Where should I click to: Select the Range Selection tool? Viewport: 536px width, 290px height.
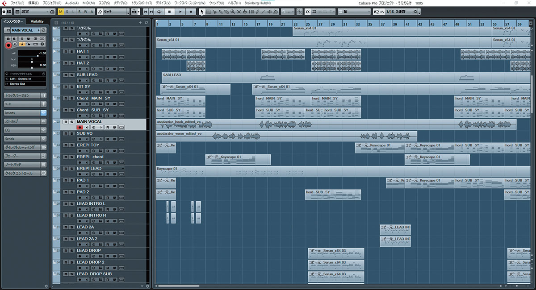point(209,11)
